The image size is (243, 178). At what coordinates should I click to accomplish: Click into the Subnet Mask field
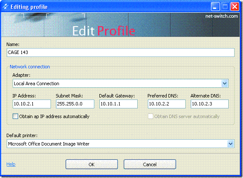pyautogui.click(x=75, y=104)
